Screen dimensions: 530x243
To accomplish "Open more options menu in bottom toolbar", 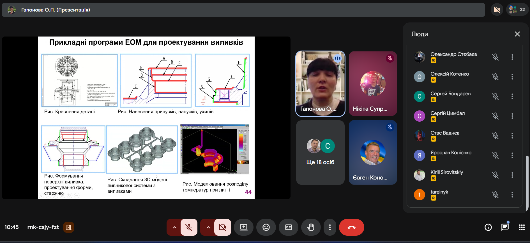I will point(330,227).
